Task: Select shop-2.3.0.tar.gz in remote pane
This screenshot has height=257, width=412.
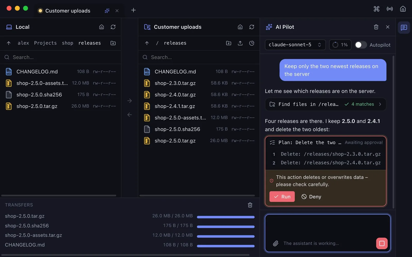Action: tap(199, 83)
